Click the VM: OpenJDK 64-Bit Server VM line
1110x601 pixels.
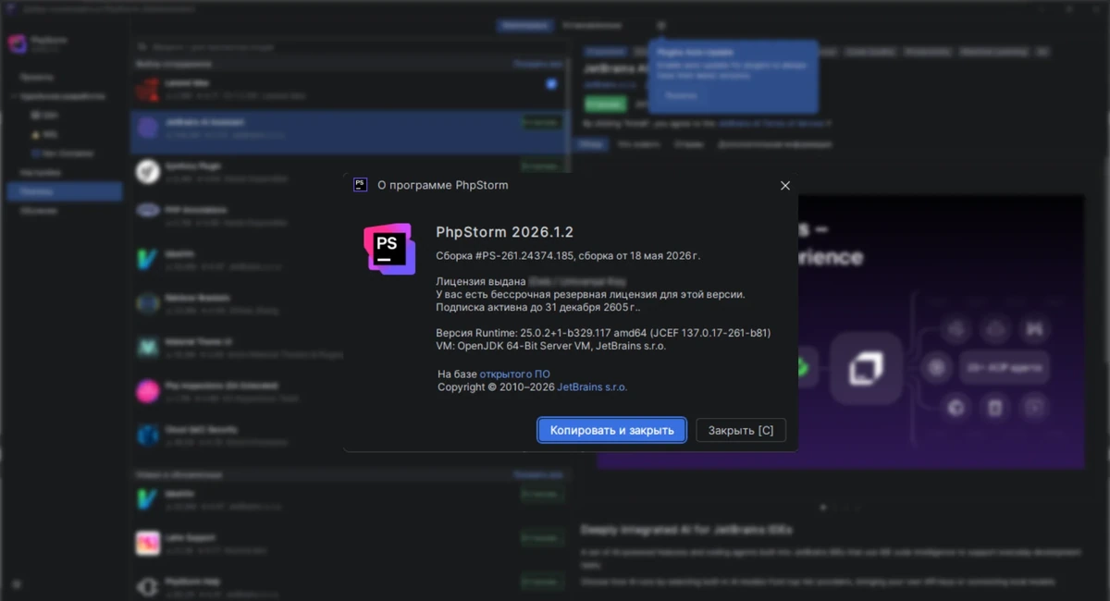pos(550,346)
